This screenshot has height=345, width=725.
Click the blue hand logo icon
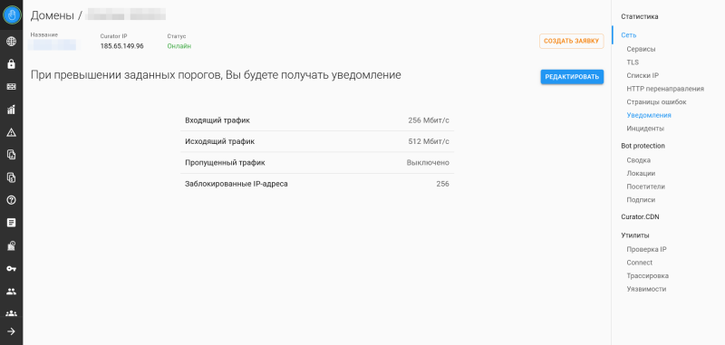[12, 15]
